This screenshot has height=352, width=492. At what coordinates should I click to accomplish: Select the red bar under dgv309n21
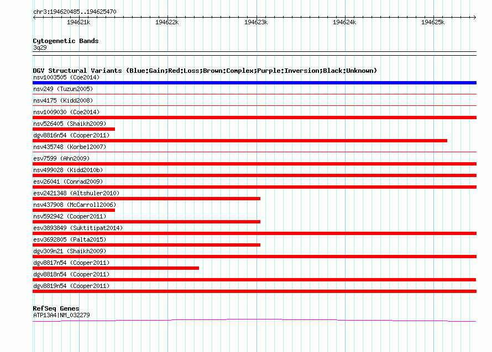coord(254,257)
